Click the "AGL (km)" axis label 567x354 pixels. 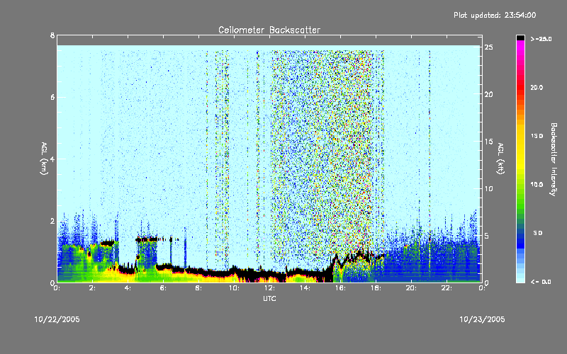click(x=44, y=159)
